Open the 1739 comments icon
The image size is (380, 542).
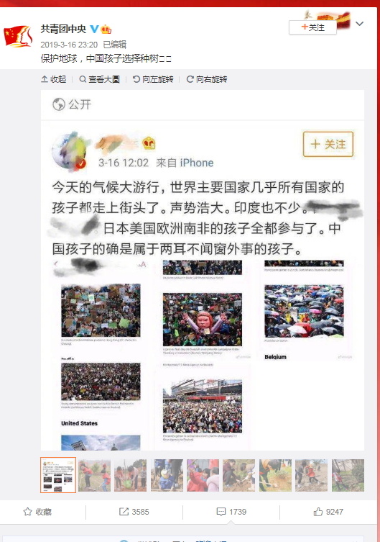pyautogui.click(x=231, y=512)
